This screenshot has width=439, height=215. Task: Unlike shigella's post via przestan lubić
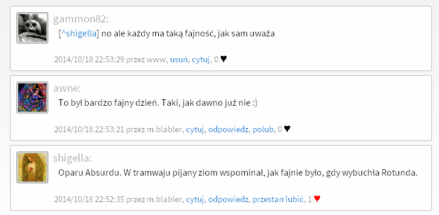point(278,200)
